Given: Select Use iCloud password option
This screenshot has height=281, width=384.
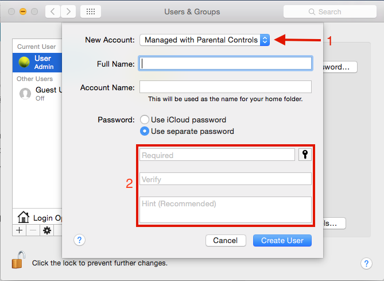Looking at the screenshot, I should point(183,120).
